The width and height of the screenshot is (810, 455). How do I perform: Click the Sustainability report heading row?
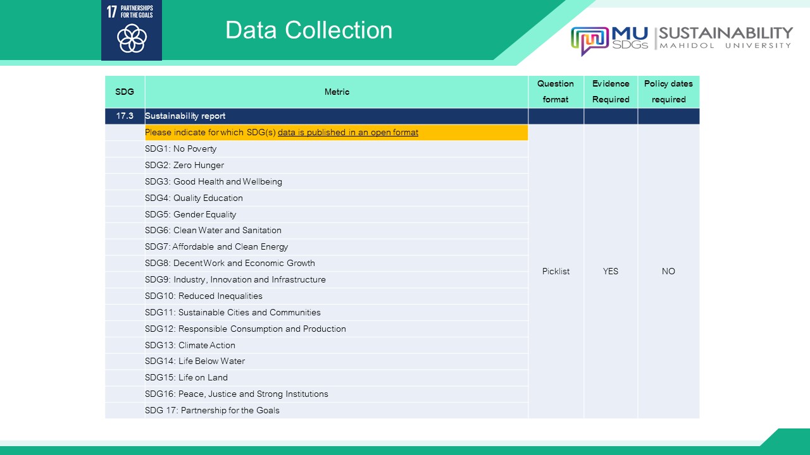[x=185, y=116]
